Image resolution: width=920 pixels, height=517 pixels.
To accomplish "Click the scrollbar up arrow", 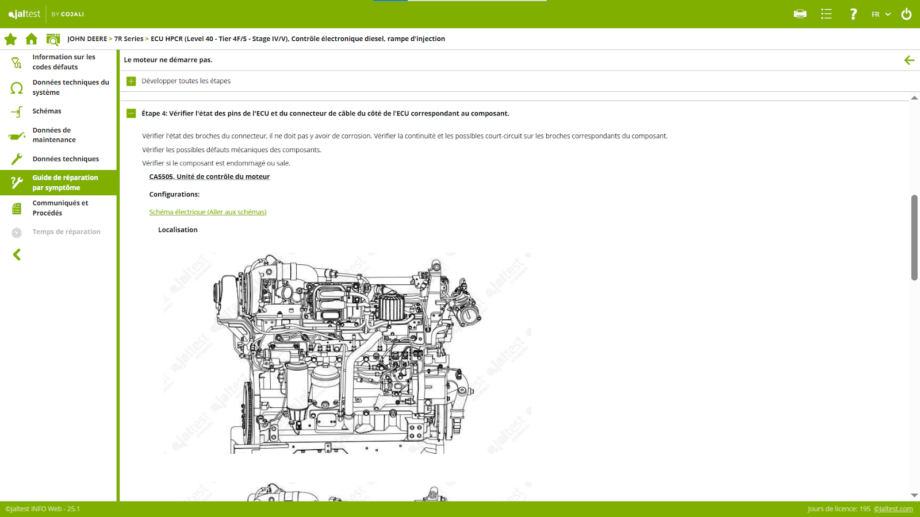I will 914,98.
